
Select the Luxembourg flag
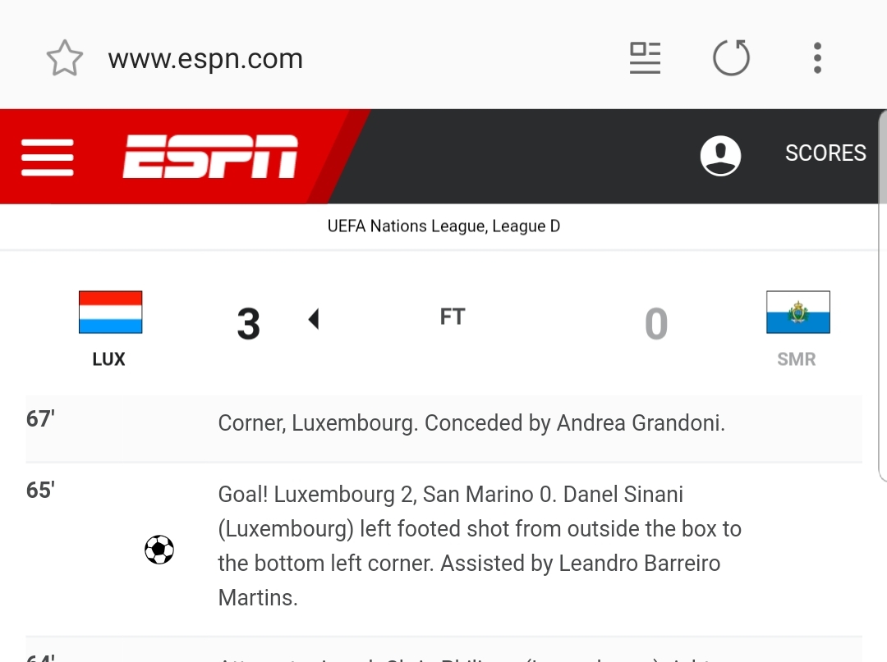pyautogui.click(x=110, y=312)
